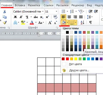Click the multilevel list icon
The height and width of the screenshot is (95, 103).
(x=80, y=11)
